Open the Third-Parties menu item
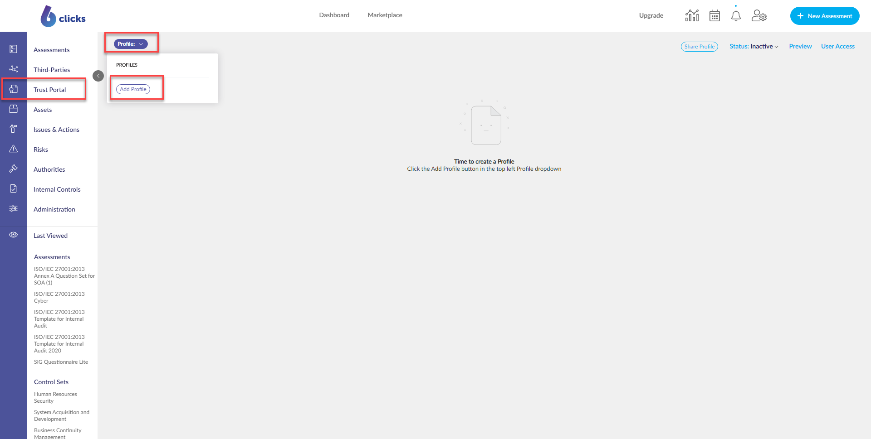The image size is (871, 439). click(x=52, y=70)
